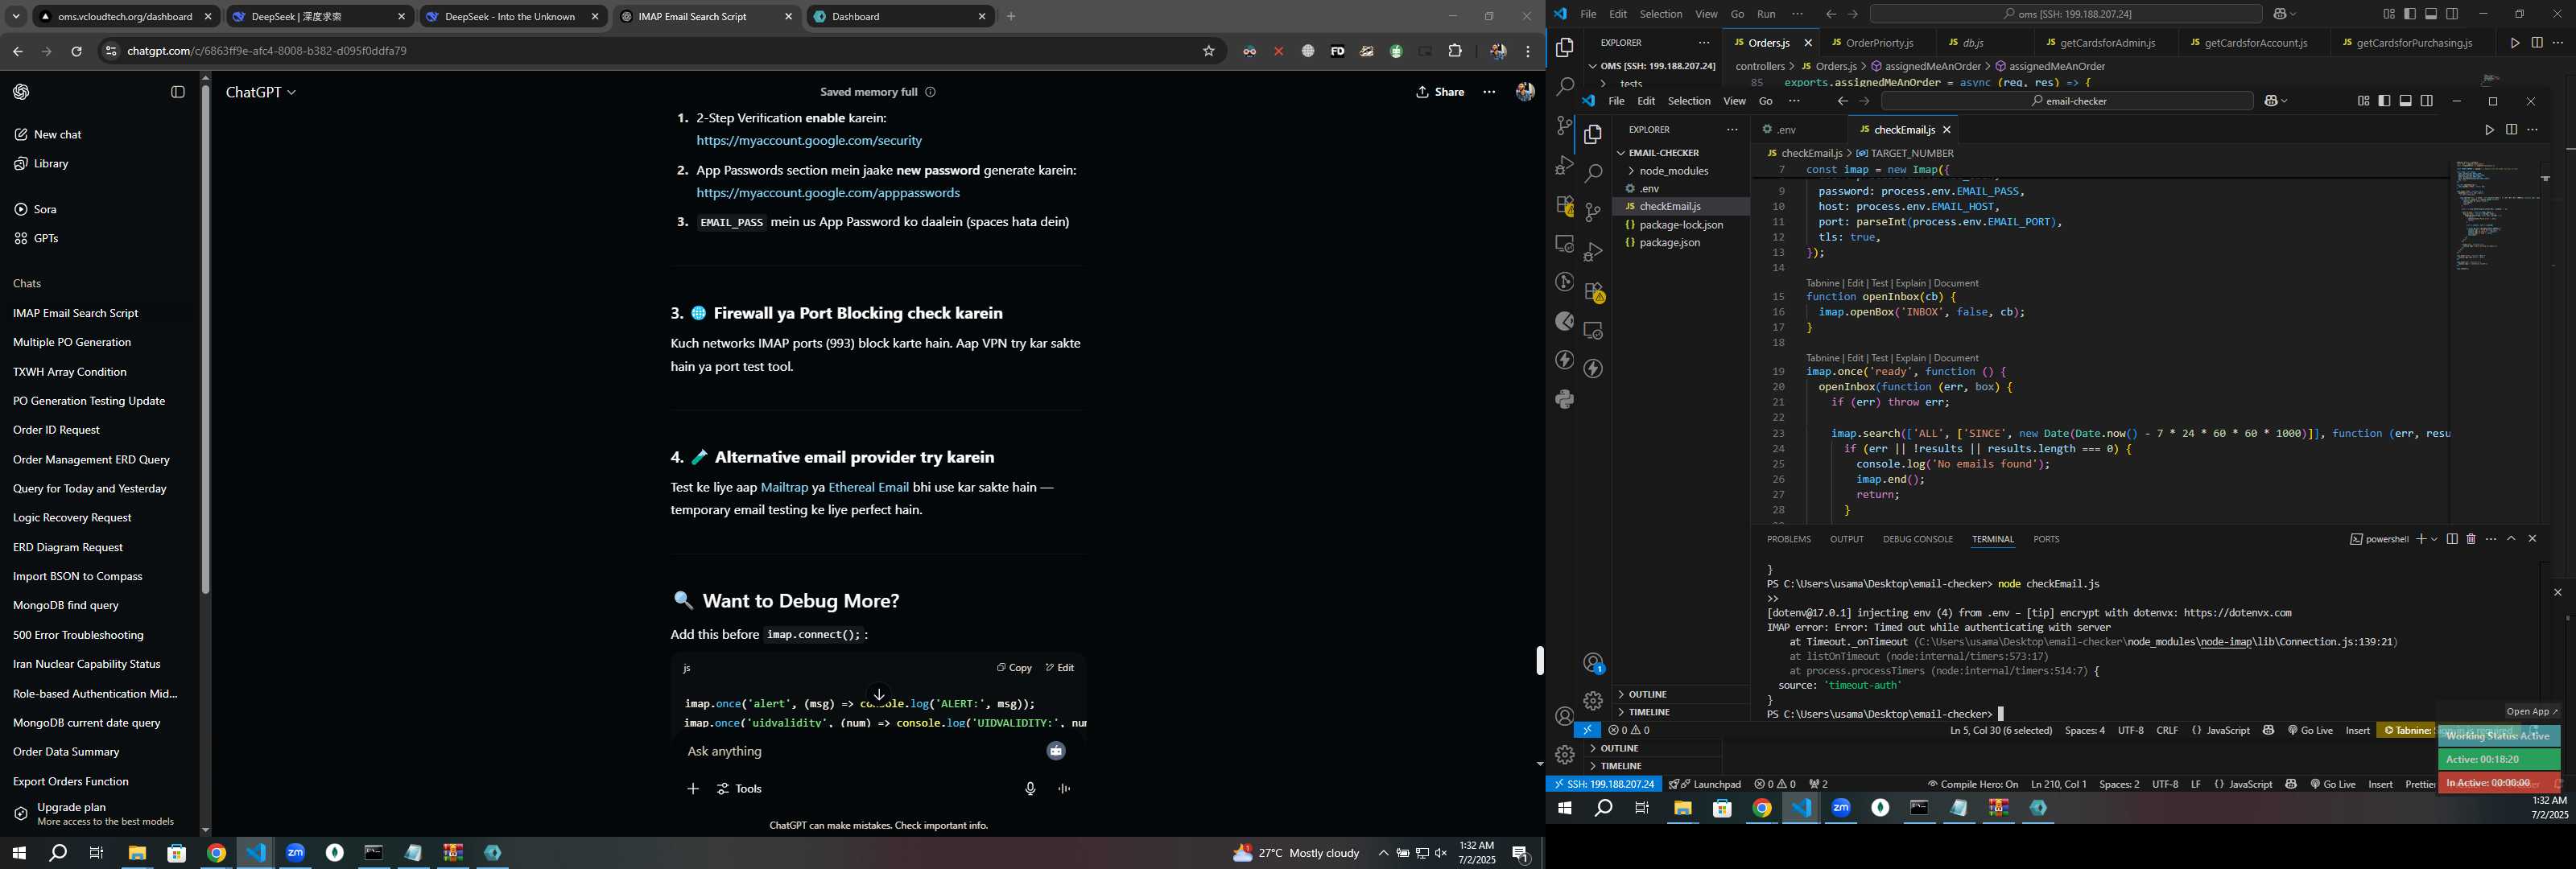The width and height of the screenshot is (2576, 869).
Task: Switch to PROBLEMS panel tab
Action: (x=1788, y=540)
